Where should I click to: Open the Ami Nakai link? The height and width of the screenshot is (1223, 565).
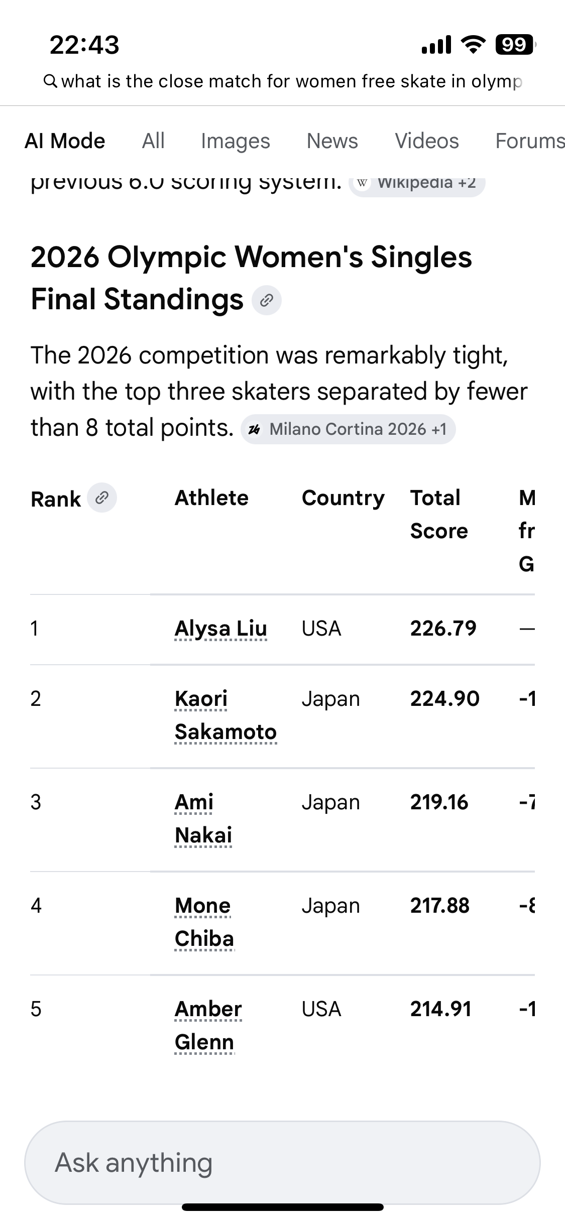203,819
